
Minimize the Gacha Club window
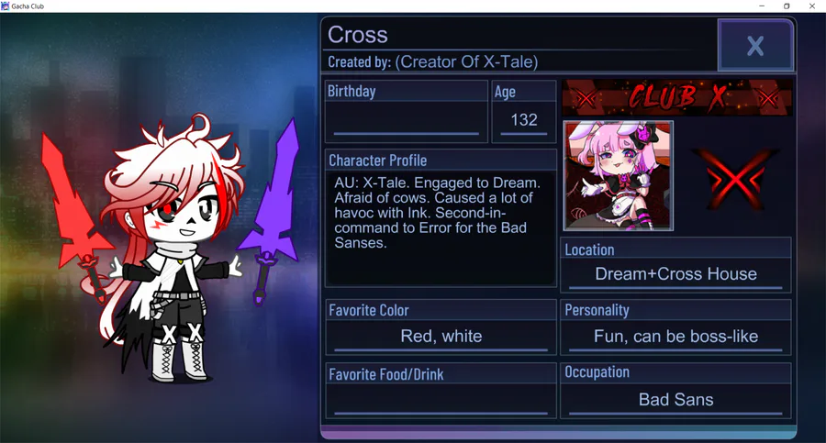[x=762, y=6]
